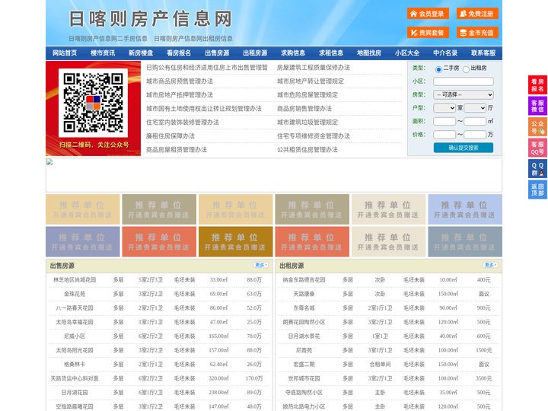Viewport: 548px width, 411px height.
Task: Open the 联系客服 navigation item
Action: [x=483, y=53]
